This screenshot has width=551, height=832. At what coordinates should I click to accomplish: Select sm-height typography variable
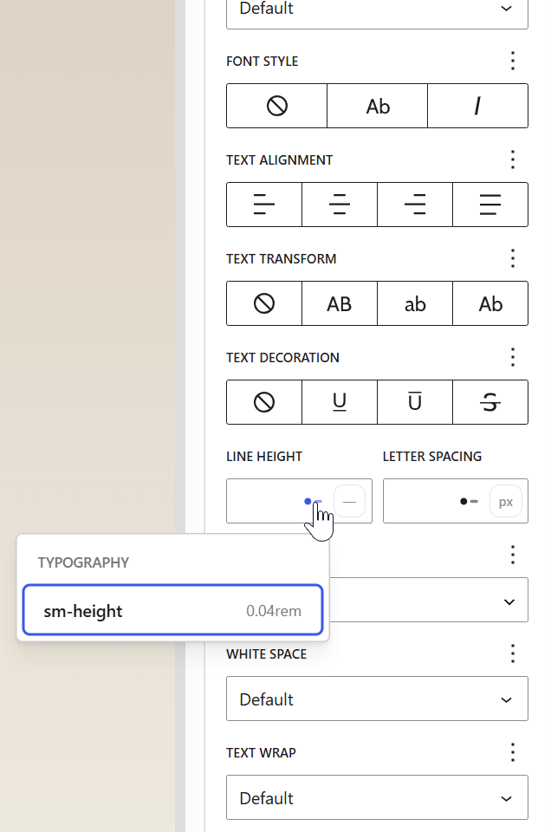[173, 610]
